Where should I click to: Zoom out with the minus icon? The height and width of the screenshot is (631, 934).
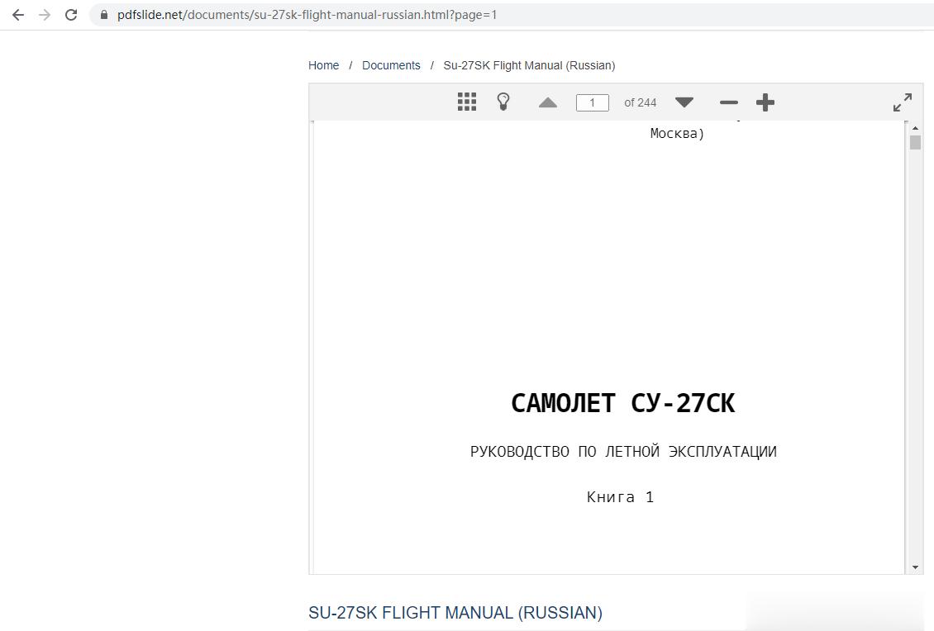728,102
